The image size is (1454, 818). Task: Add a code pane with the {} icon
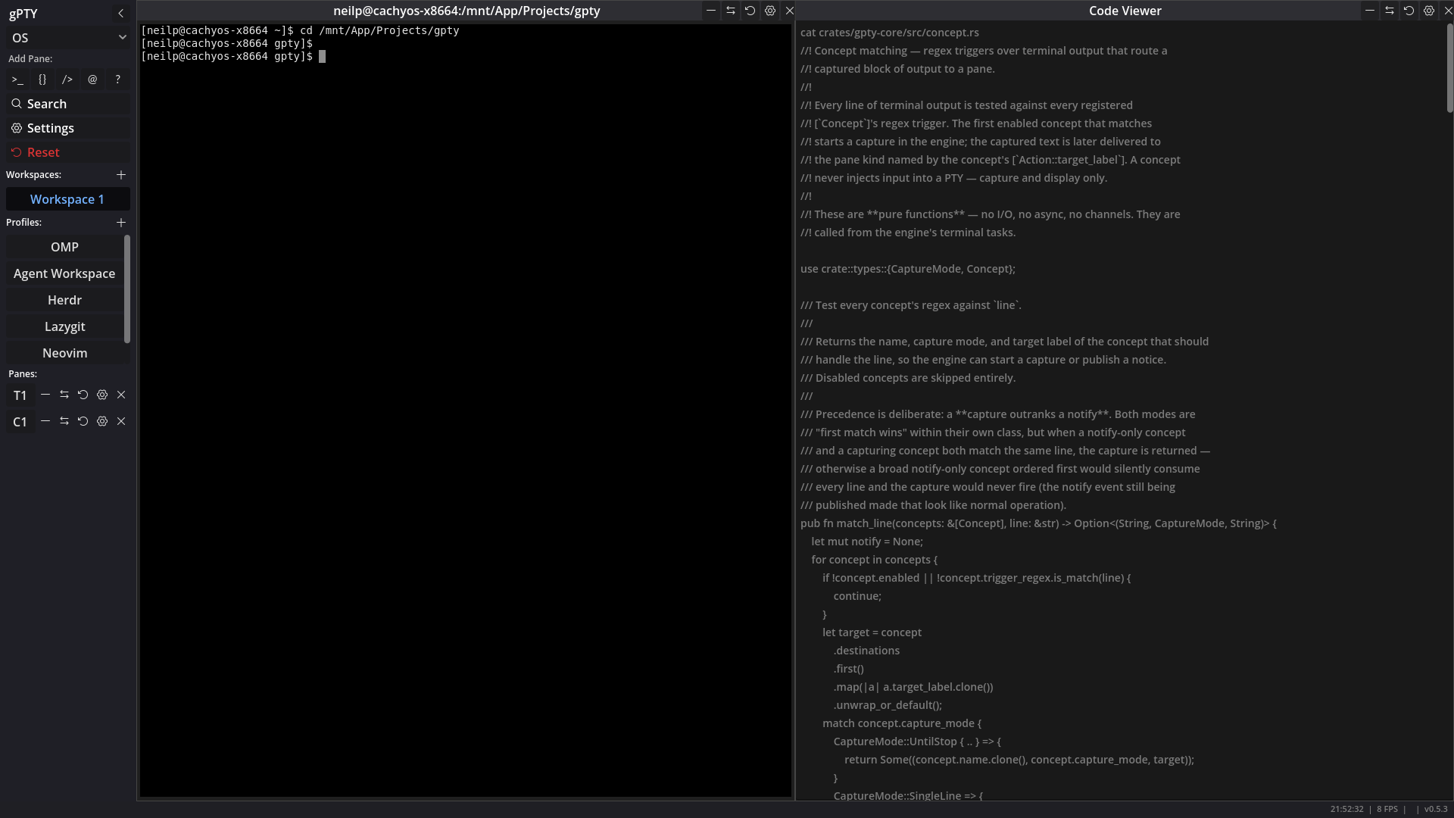pyautogui.click(x=42, y=80)
